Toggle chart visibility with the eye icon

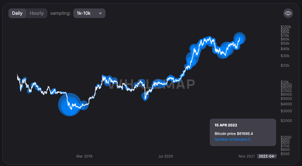[288, 13]
